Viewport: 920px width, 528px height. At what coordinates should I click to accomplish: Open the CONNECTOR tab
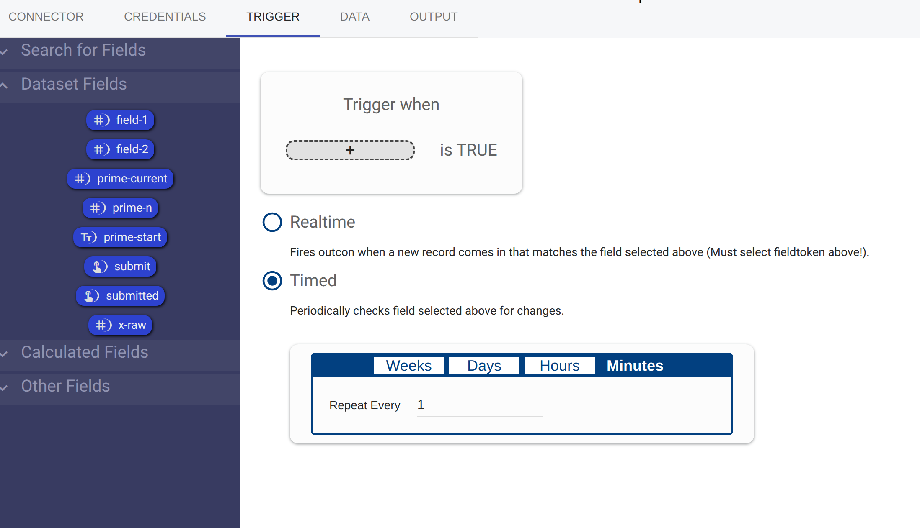coord(46,17)
